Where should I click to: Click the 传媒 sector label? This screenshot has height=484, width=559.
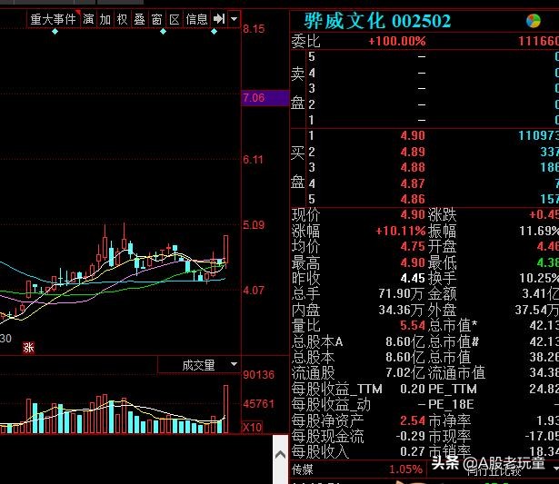[303, 469]
